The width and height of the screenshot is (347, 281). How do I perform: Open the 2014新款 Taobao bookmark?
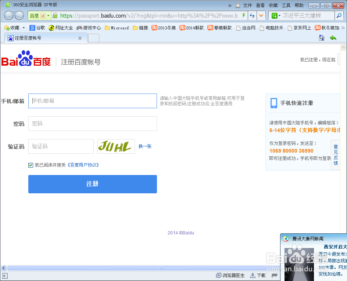[x=192, y=28]
